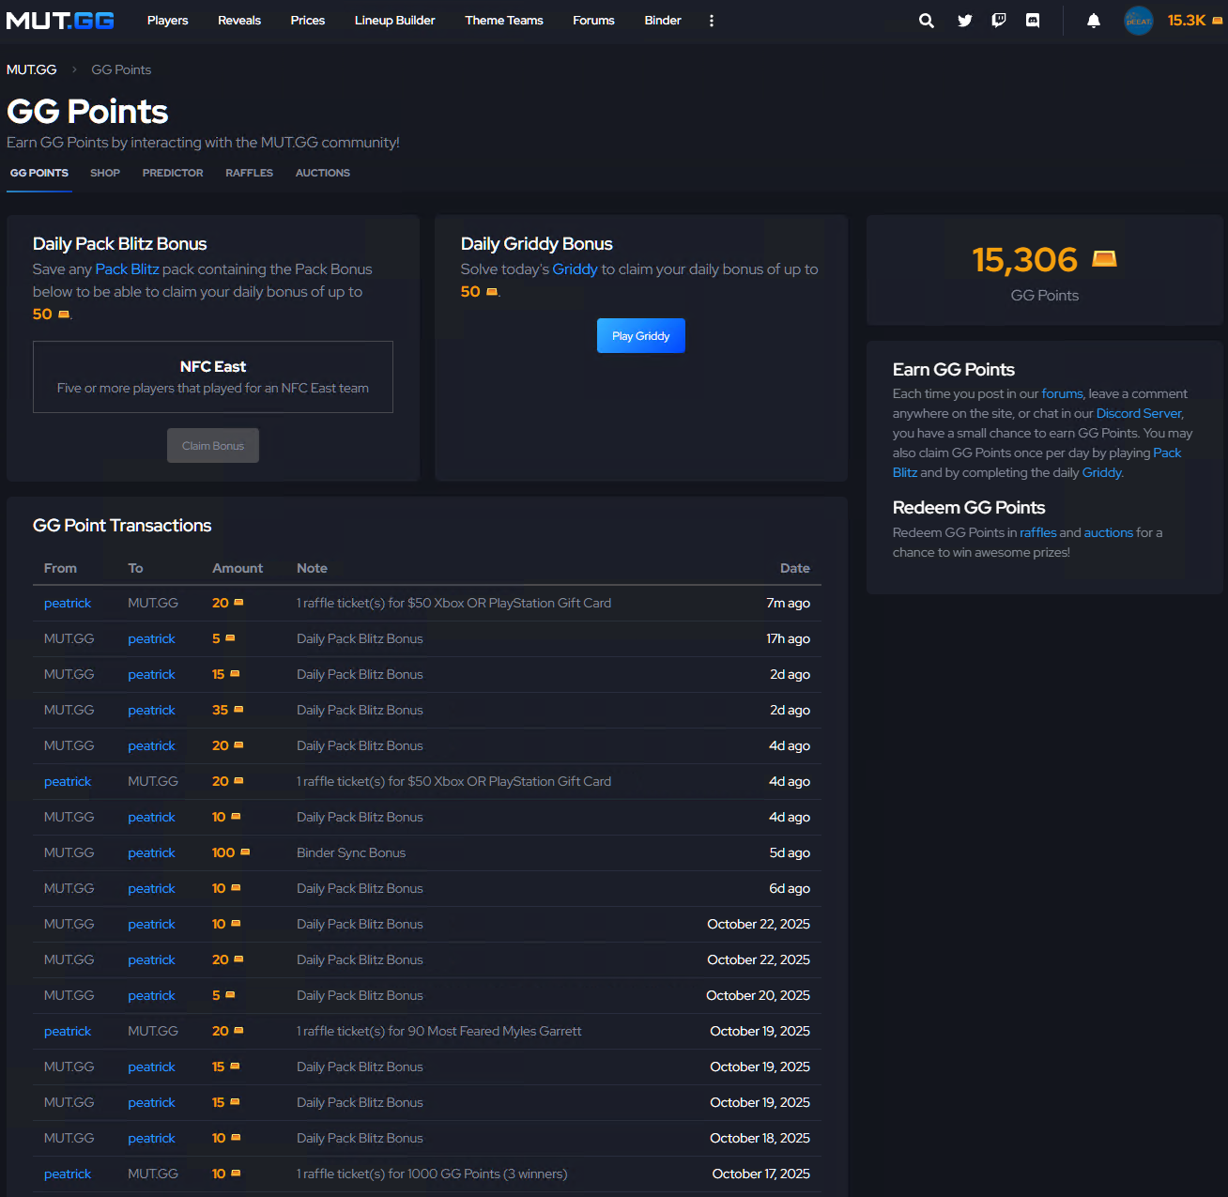
Task: Click the large gold bar icon beside 15,306
Action: tap(1104, 258)
